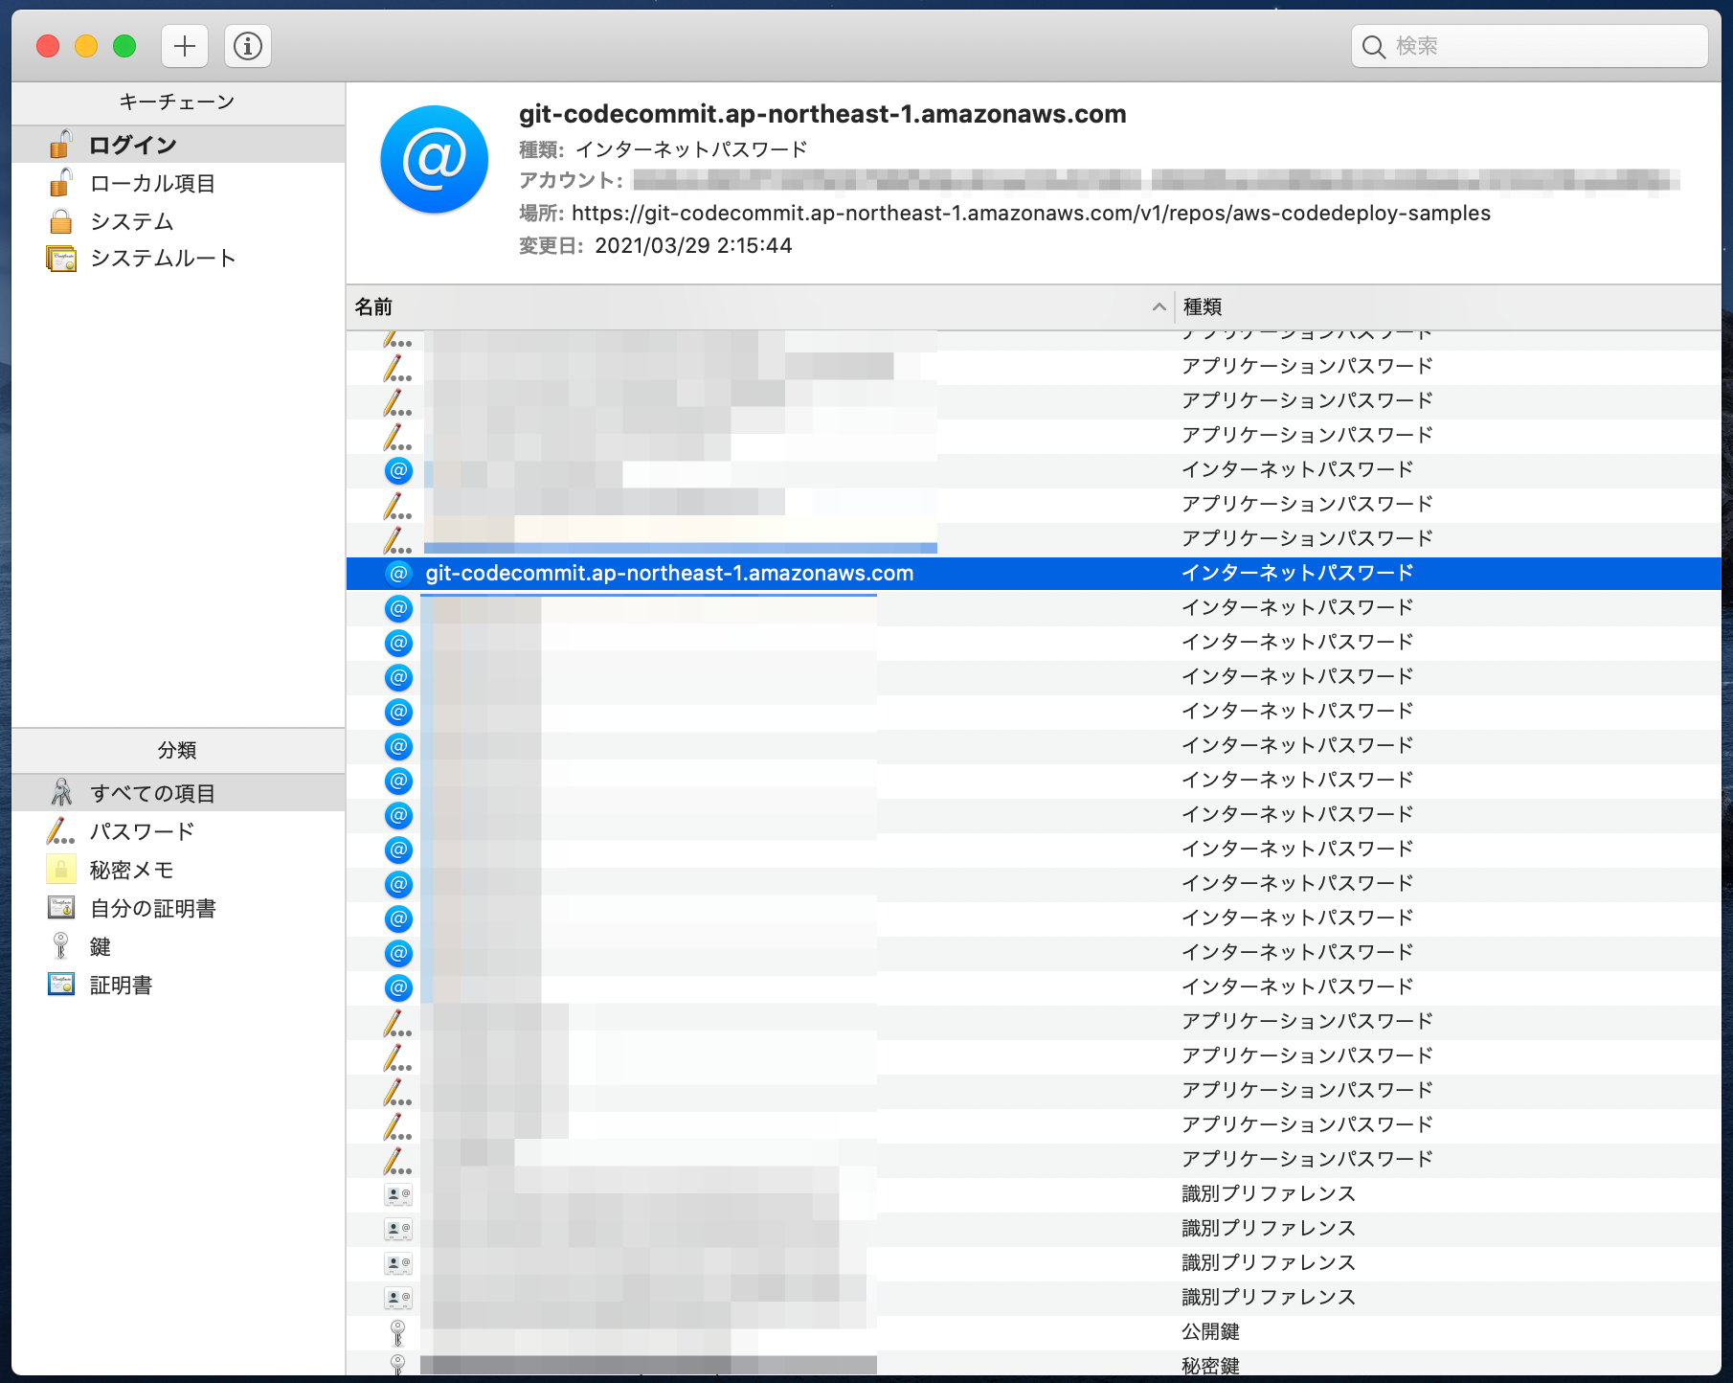Select the システム locked keychain

(178, 221)
